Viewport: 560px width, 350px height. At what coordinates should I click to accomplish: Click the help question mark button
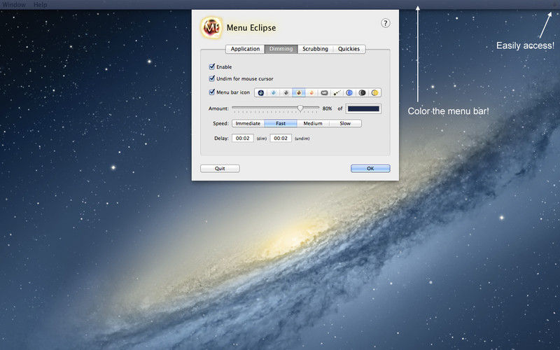tap(385, 23)
